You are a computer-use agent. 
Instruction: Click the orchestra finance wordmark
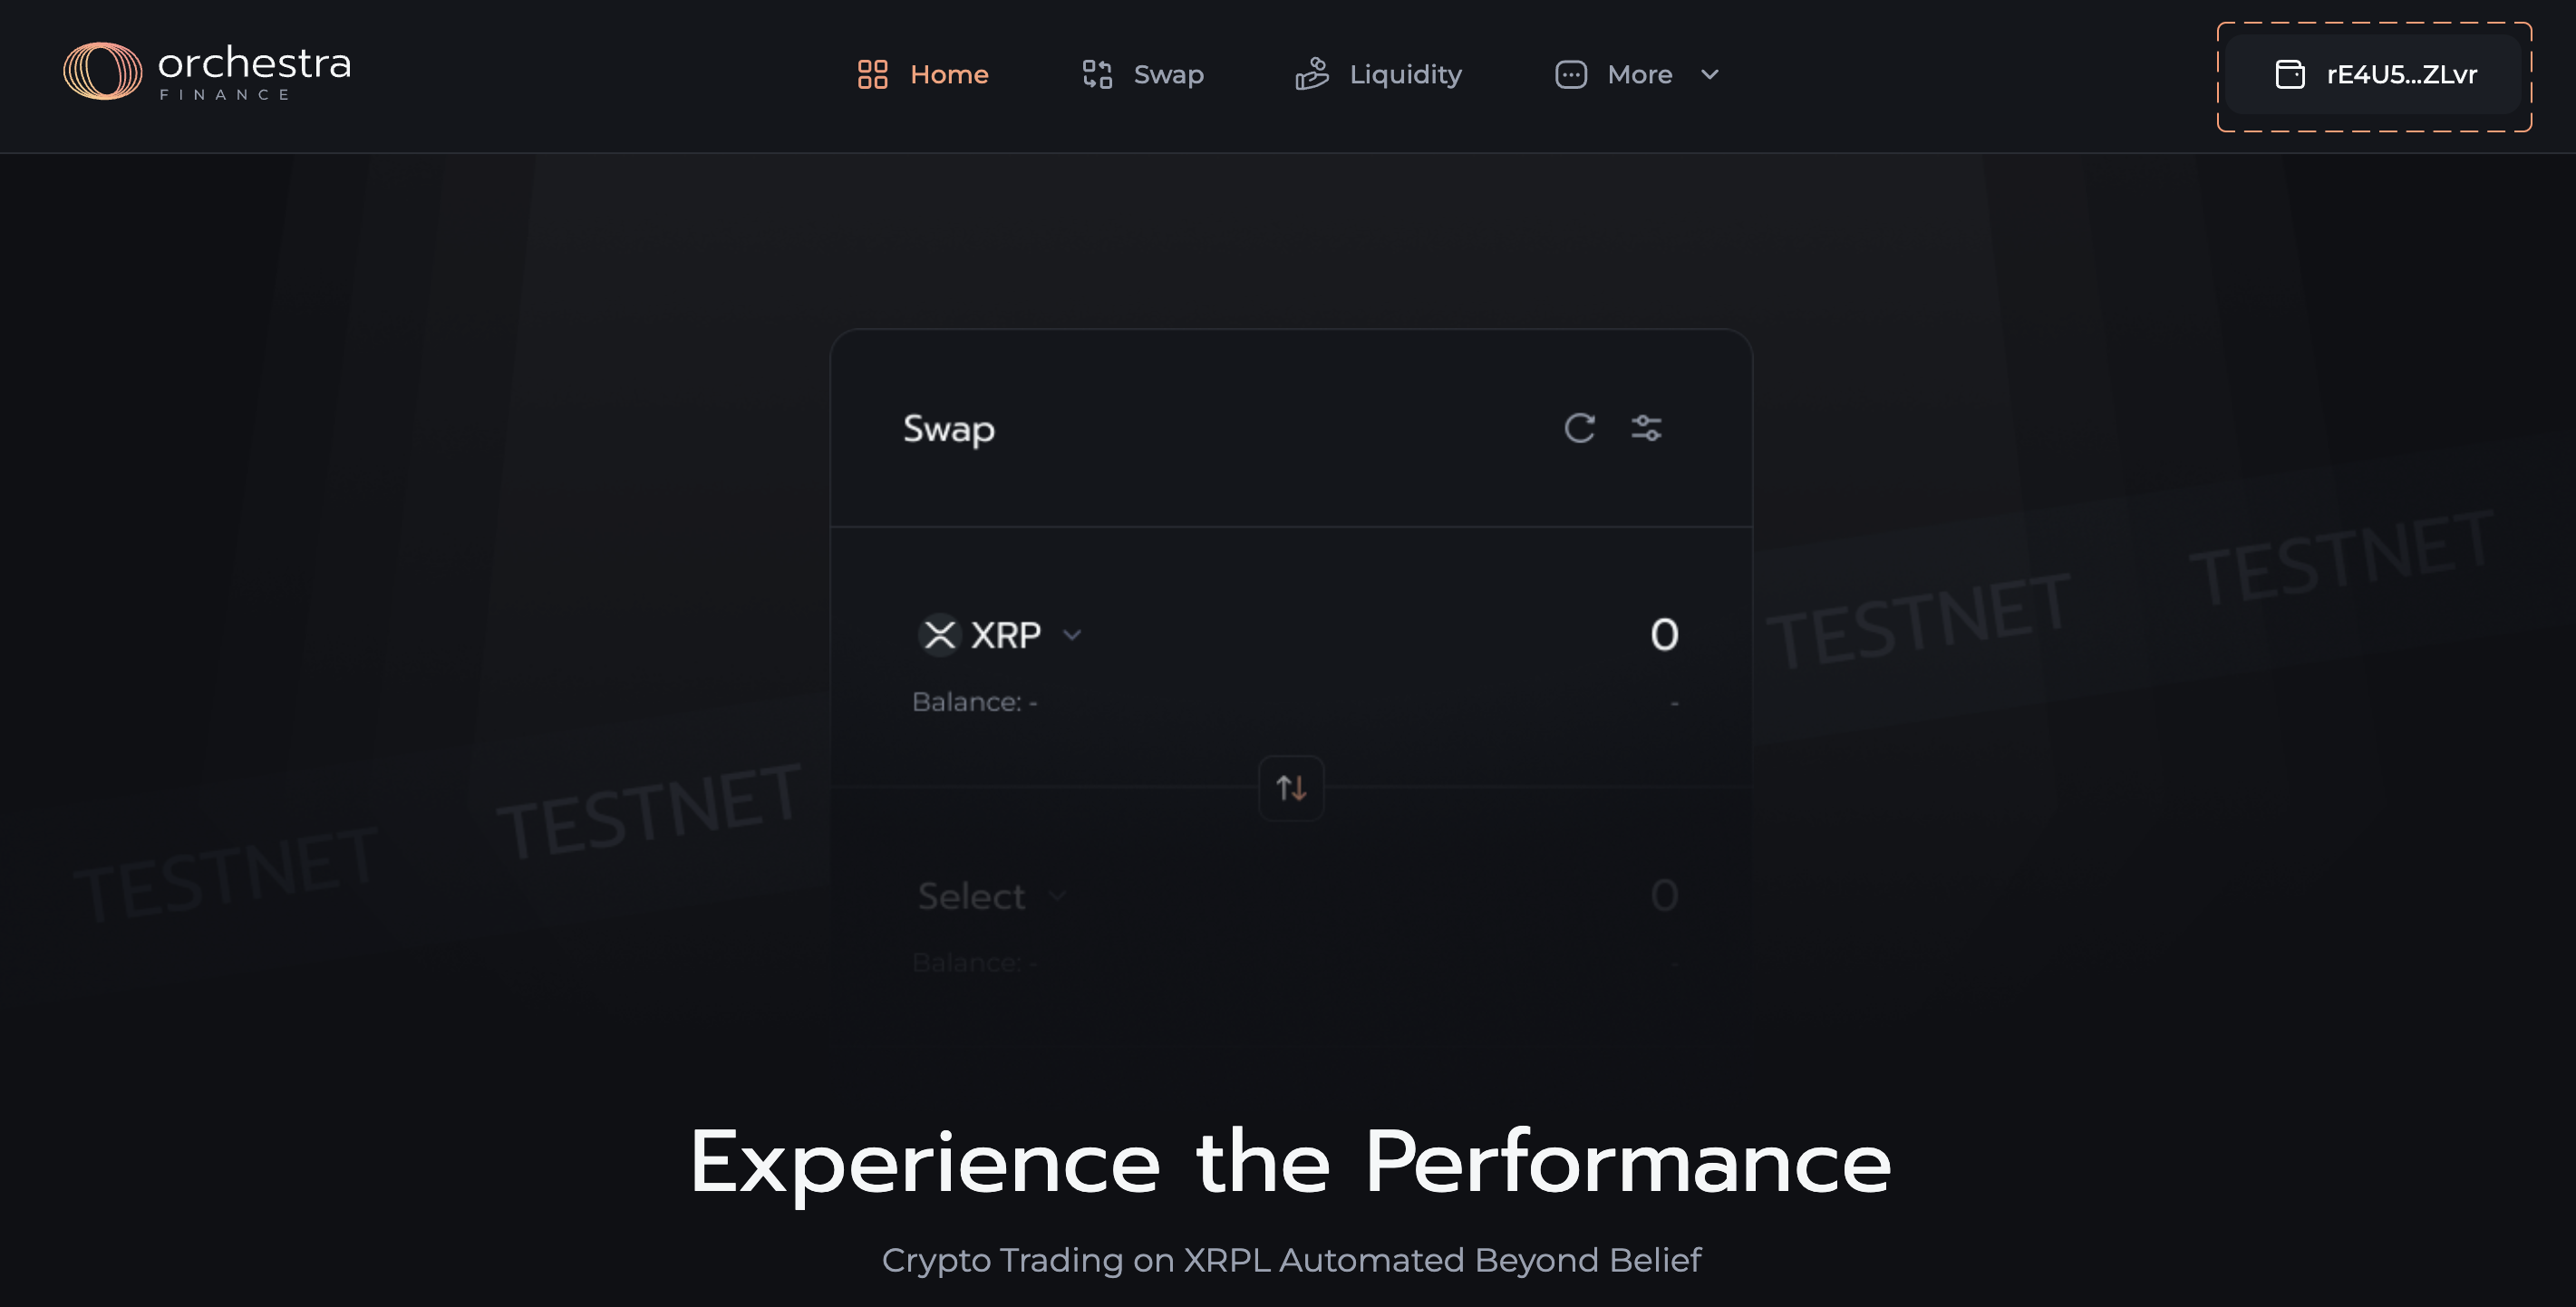click(x=254, y=72)
